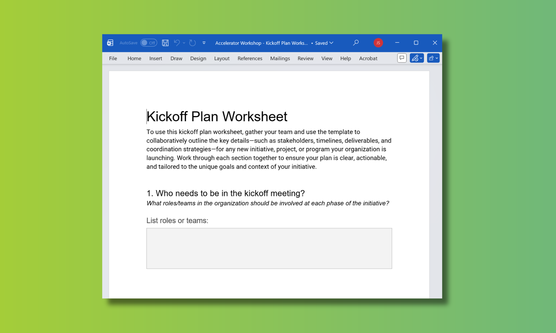Save the document using the Save icon
Viewport: 556px width, 333px height.
click(165, 43)
